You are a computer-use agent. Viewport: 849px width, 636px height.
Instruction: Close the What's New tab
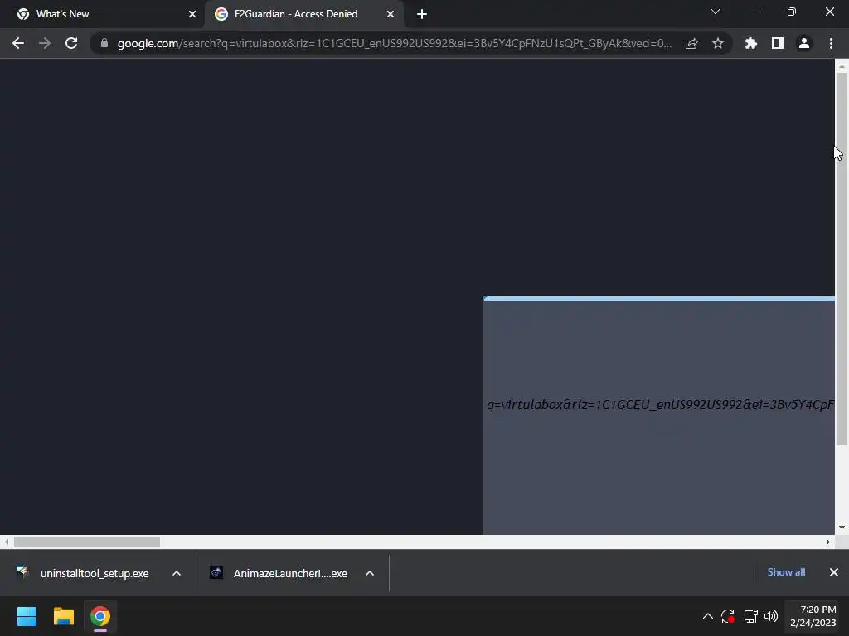pos(192,14)
